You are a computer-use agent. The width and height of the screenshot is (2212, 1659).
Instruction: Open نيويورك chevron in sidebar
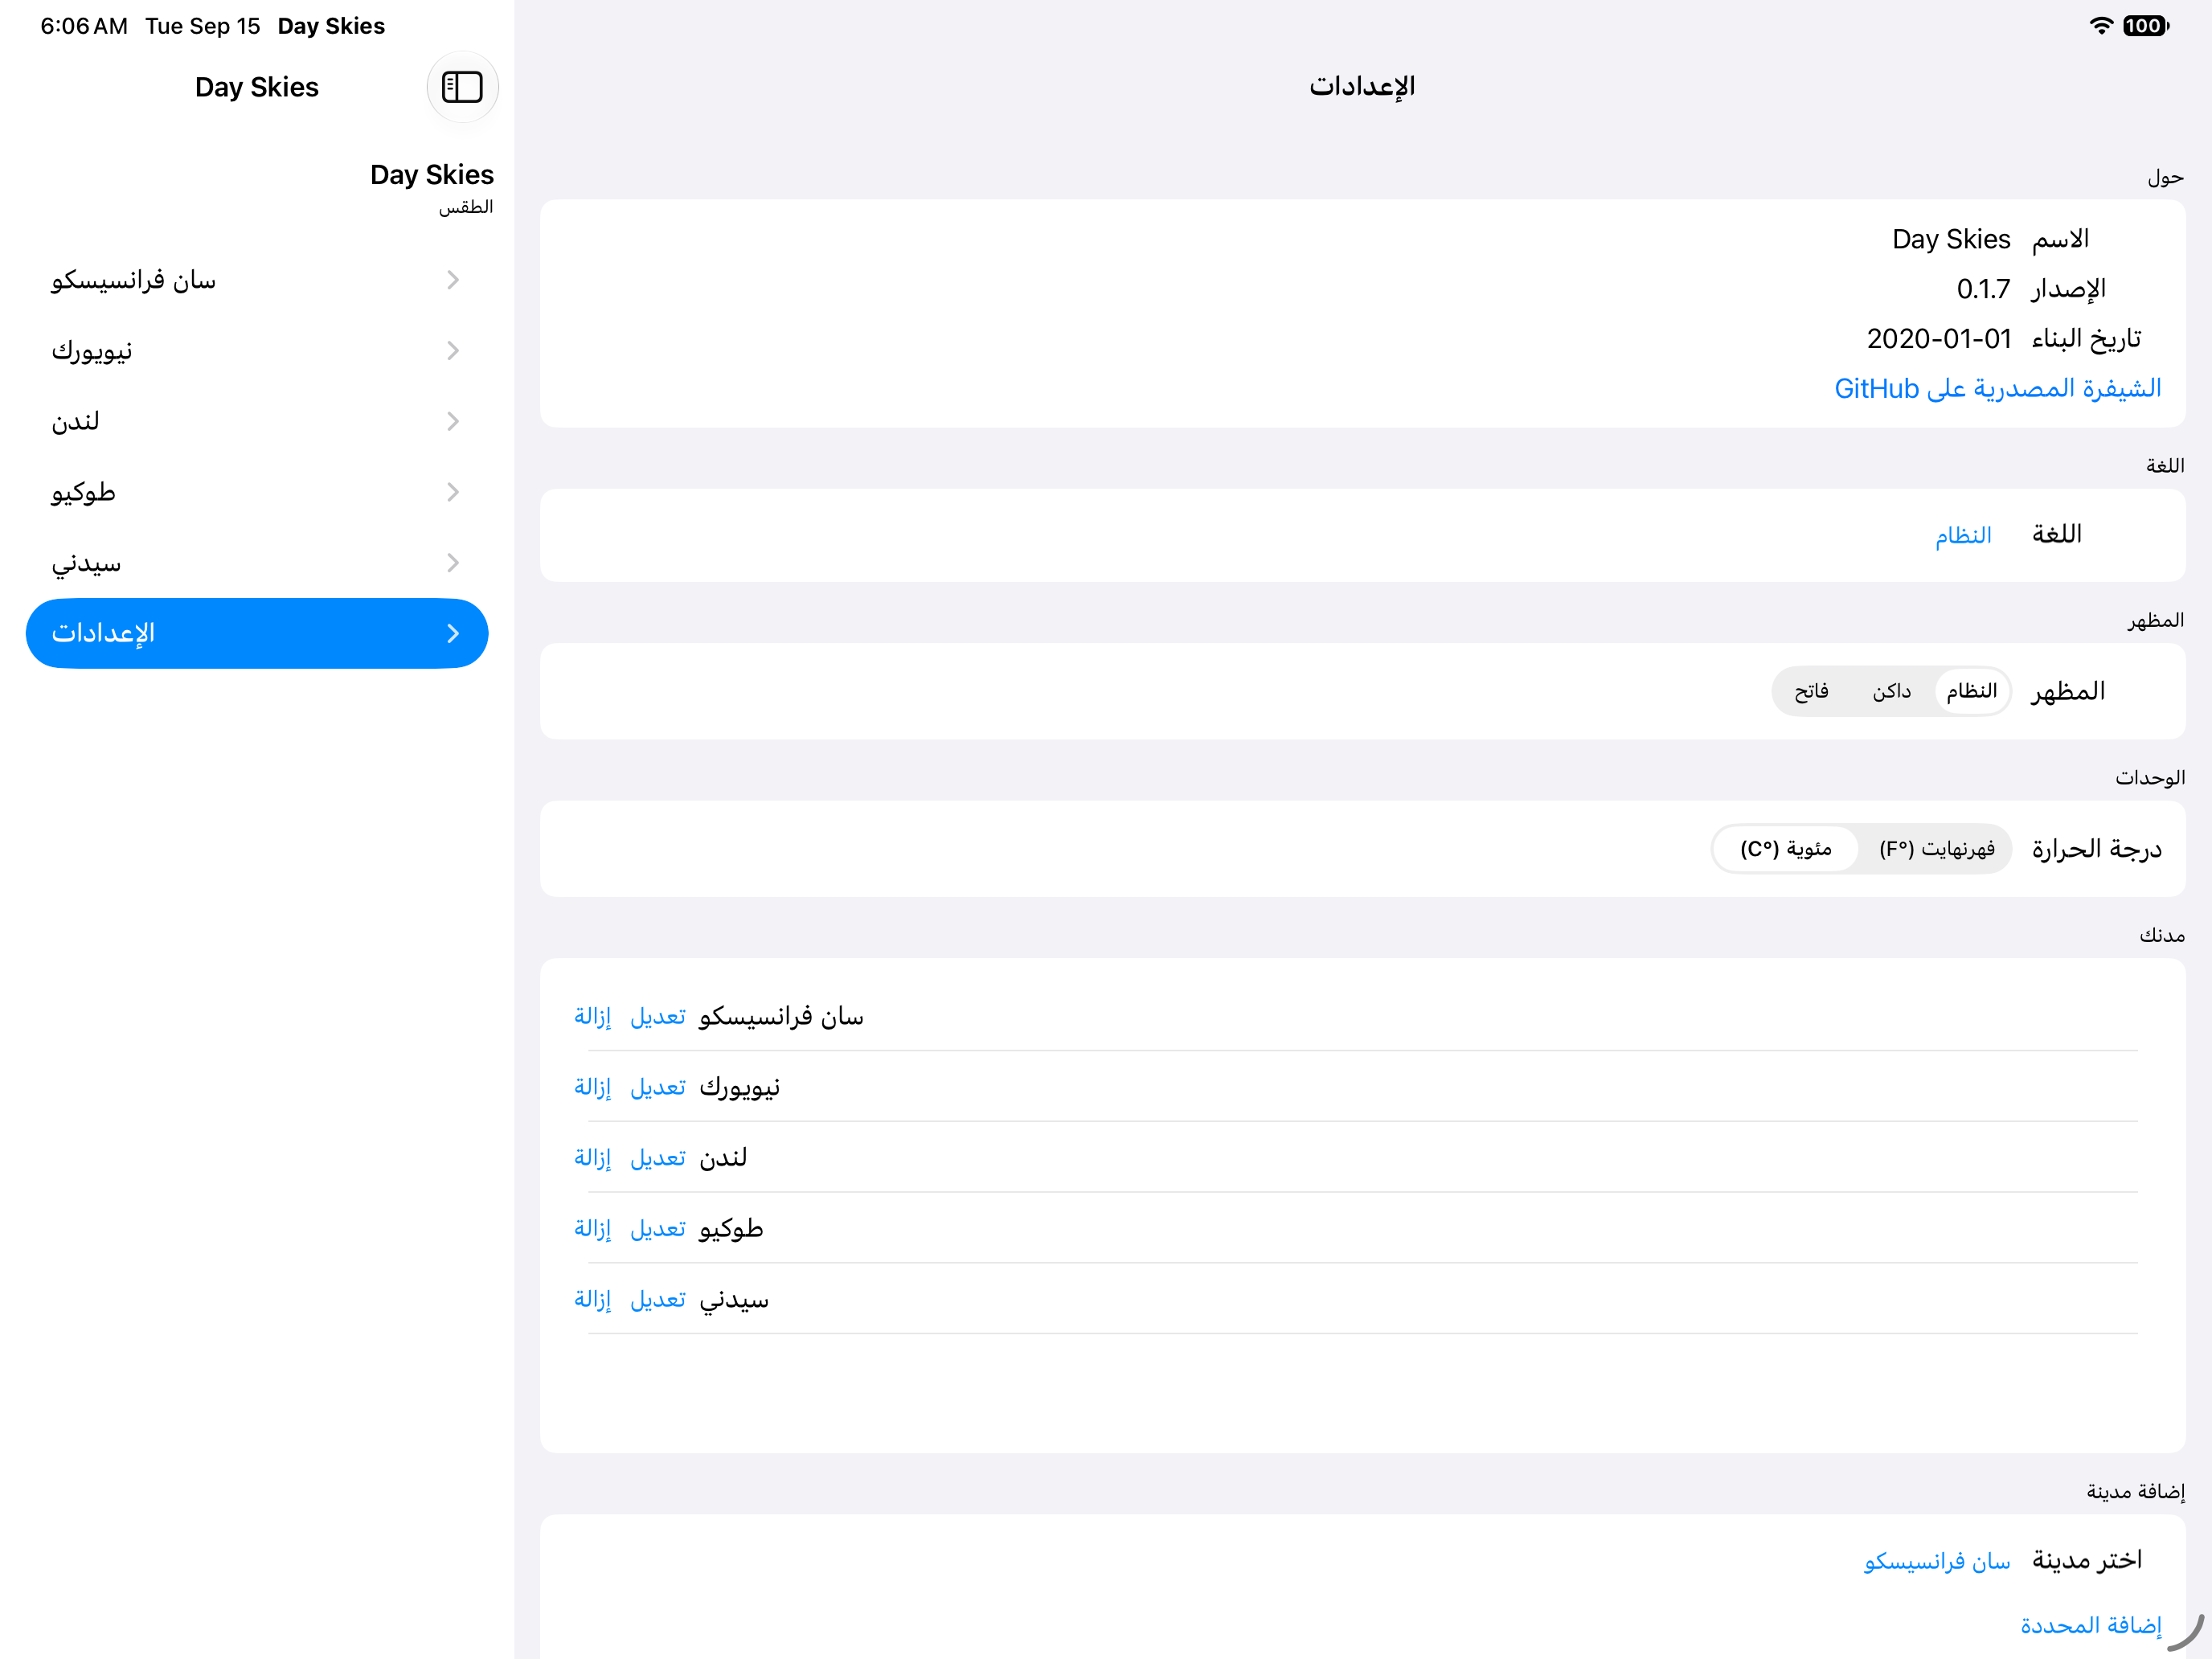pyautogui.click(x=453, y=350)
